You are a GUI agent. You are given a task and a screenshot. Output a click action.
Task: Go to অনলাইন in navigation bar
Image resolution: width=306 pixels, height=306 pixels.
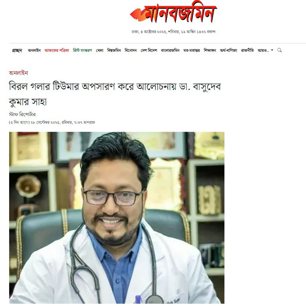coord(34,50)
